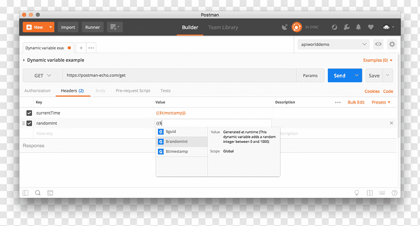420x226 pixels.
Task: Click Bulk Edit link
Action: [356, 102]
